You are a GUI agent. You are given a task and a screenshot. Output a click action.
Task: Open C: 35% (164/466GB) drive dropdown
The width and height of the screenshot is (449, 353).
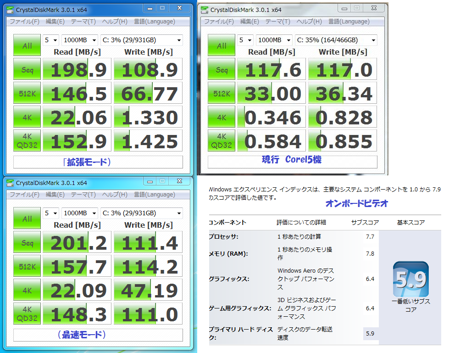pyautogui.click(x=336, y=40)
